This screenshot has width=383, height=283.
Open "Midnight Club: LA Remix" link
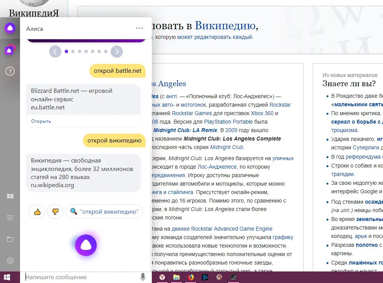coord(185,131)
